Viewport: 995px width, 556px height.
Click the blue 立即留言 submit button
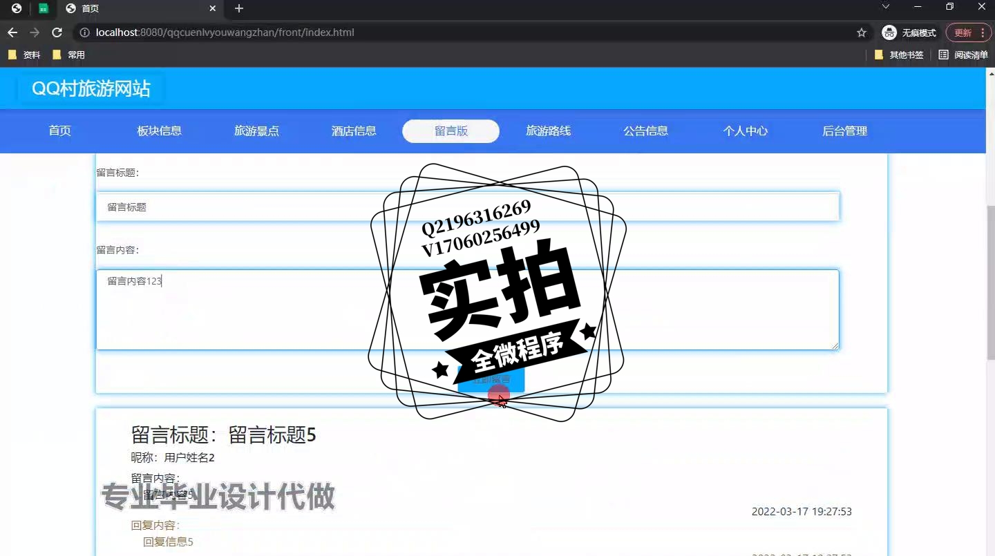[491, 379]
